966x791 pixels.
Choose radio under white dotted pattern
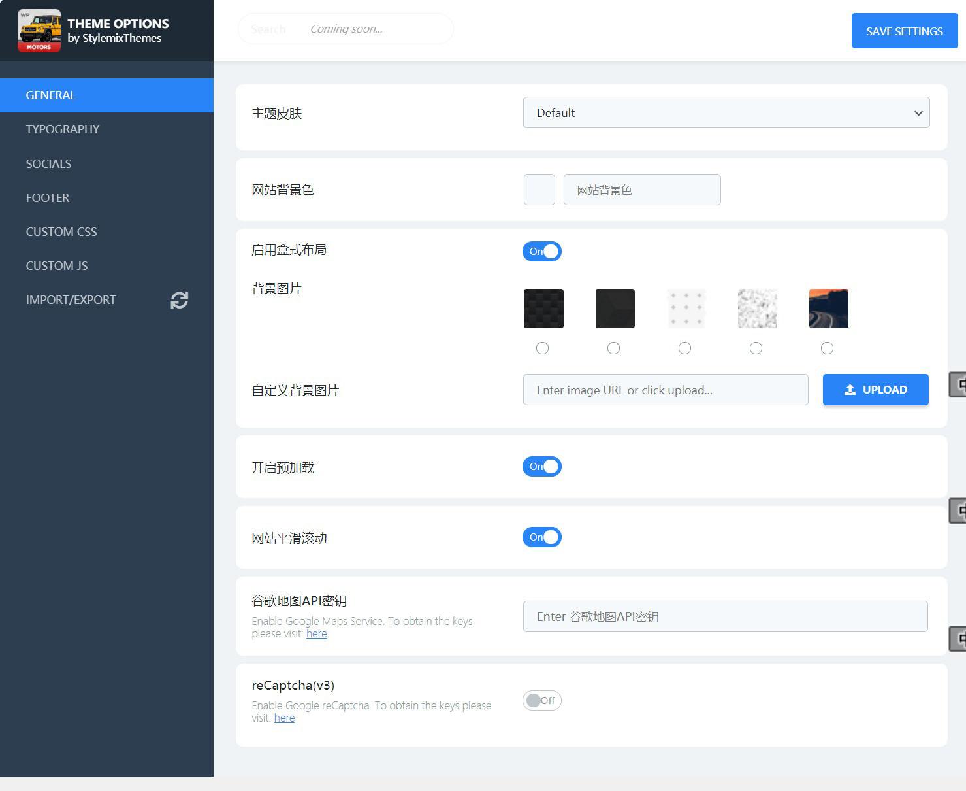[x=684, y=348]
